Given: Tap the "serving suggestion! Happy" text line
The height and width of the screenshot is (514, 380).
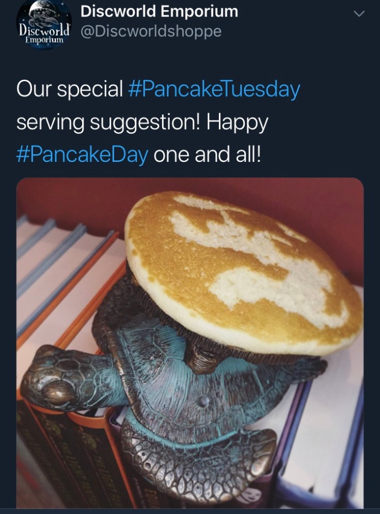Looking at the screenshot, I should pos(142,123).
